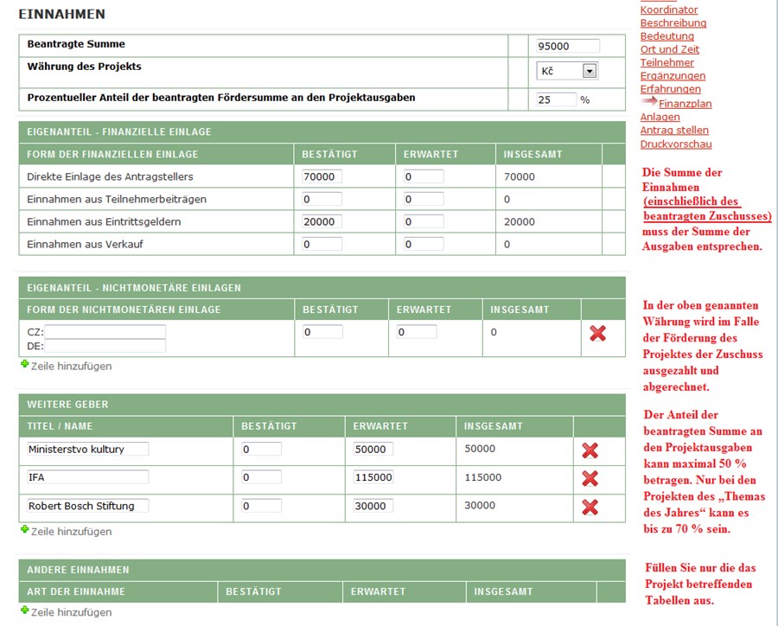Delete the Robert Bosch Stiftung row

[x=590, y=506]
